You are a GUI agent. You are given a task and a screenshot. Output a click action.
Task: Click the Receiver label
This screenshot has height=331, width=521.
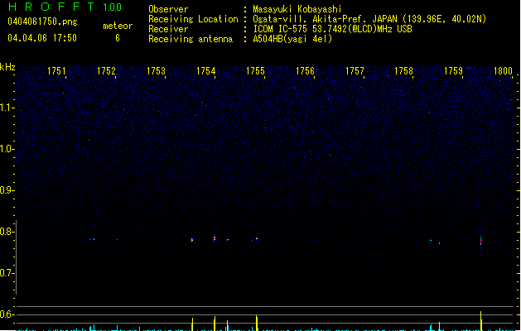pos(168,29)
